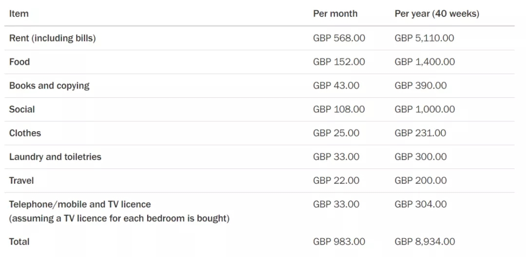Click the Clothes row label

click(25, 133)
